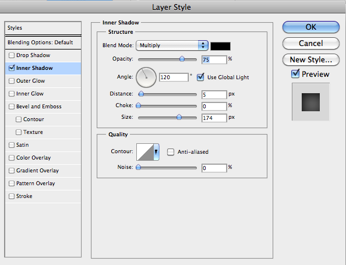Click the Noise slider handle

tap(139, 167)
